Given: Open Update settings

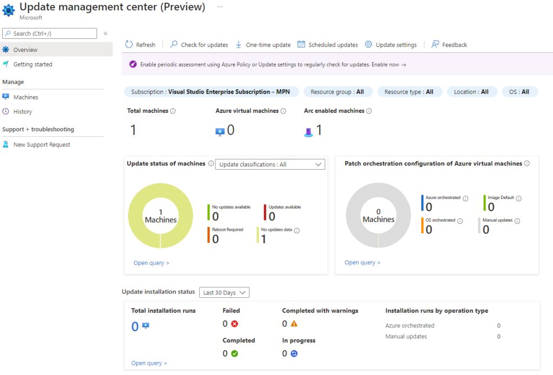Looking at the screenshot, I should coord(390,44).
